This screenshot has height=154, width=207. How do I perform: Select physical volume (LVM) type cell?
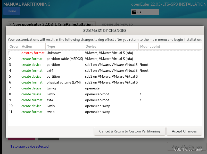pyautogui.click(x=64, y=82)
